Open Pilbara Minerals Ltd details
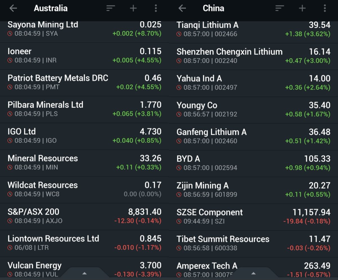The image size is (338, 280). coord(84,110)
